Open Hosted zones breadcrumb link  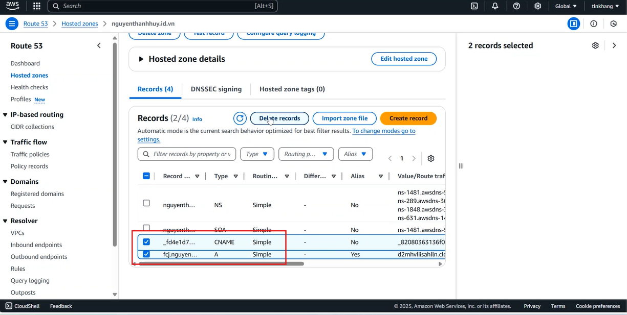pos(80,23)
